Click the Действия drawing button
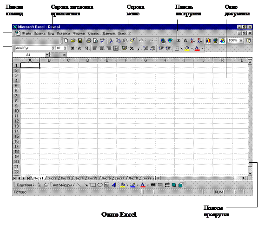258x226 pixels. point(26,185)
